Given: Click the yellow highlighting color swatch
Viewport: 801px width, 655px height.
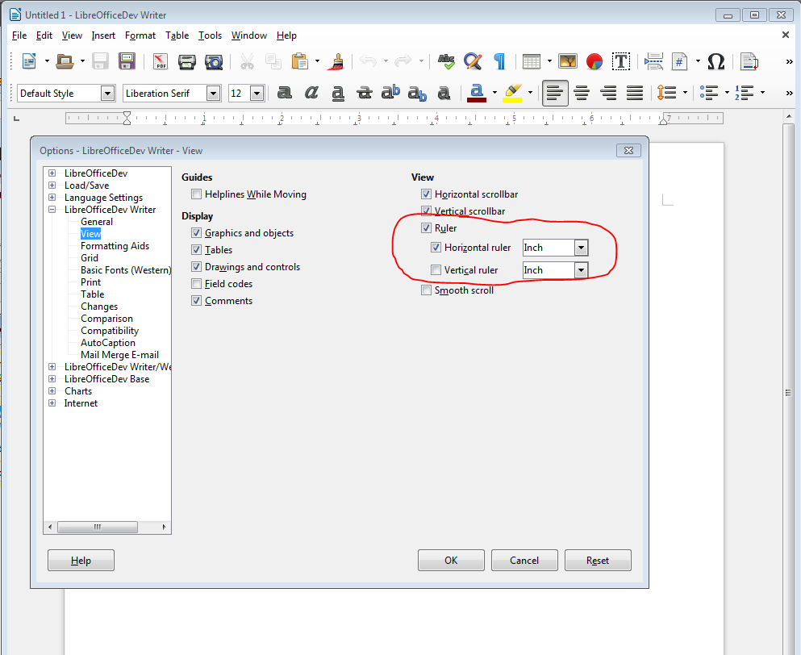Looking at the screenshot, I should pyautogui.click(x=512, y=93).
